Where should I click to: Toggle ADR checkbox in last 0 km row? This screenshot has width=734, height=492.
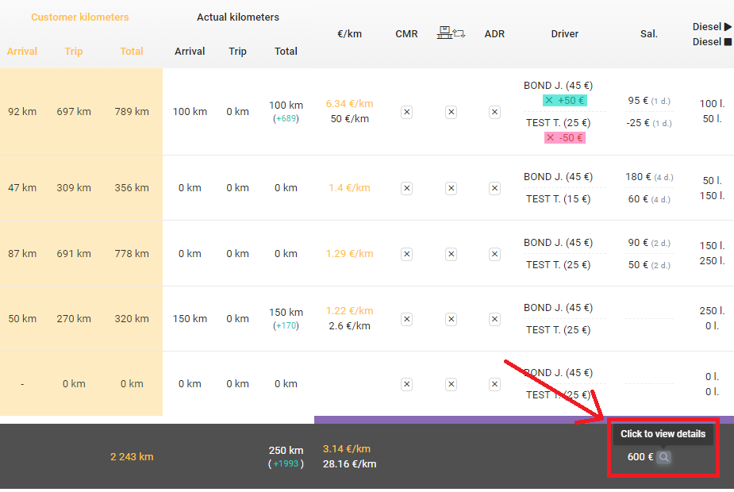pyautogui.click(x=494, y=384)
